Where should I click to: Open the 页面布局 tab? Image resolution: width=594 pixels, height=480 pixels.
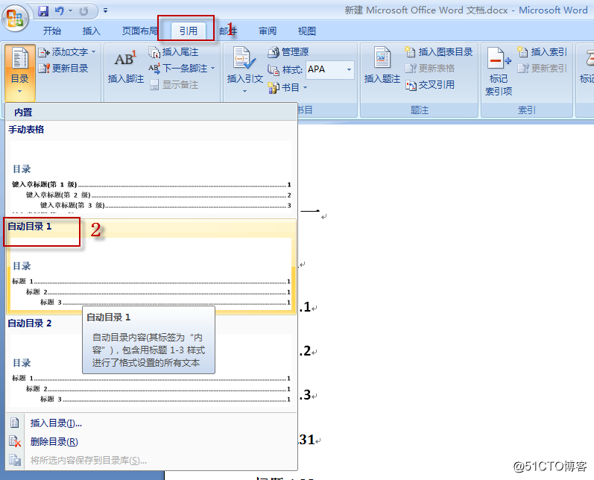pyautogui.click(x=139, y=31)
